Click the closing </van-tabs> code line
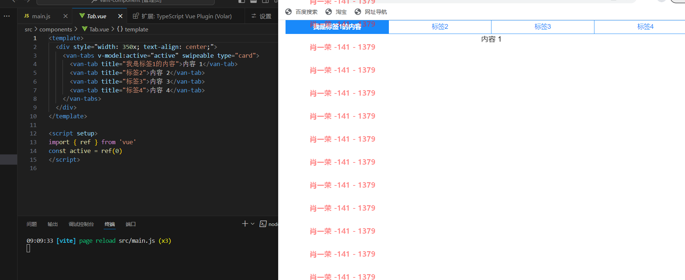Screen dimensions: 685x280 [x=82, y=99]
